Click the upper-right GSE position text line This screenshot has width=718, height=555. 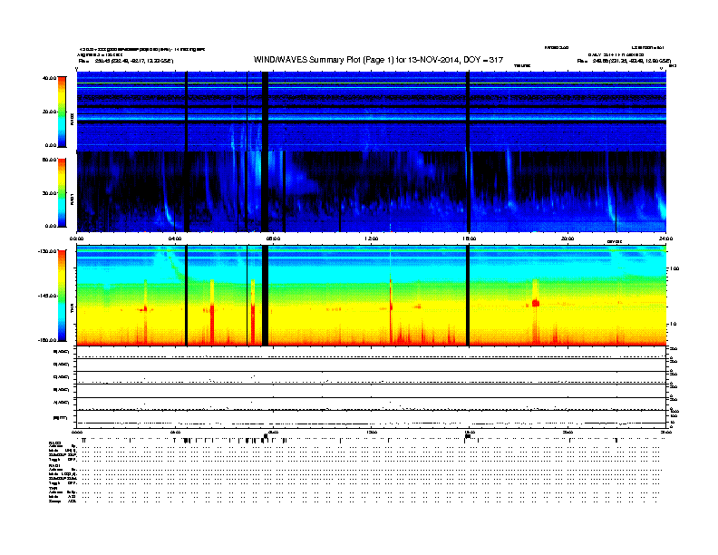click(624, 61)
